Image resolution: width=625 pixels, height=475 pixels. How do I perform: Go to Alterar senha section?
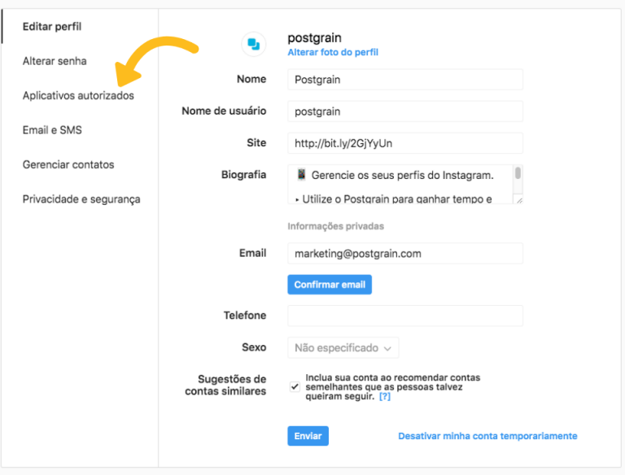55,61
